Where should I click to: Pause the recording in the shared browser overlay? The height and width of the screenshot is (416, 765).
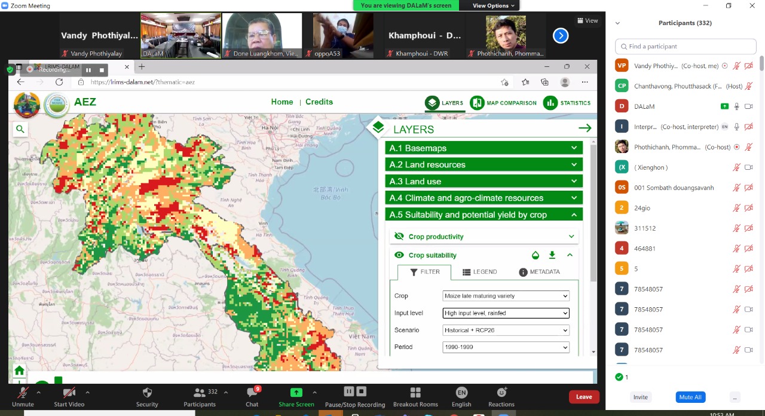(x=88, y=70)
